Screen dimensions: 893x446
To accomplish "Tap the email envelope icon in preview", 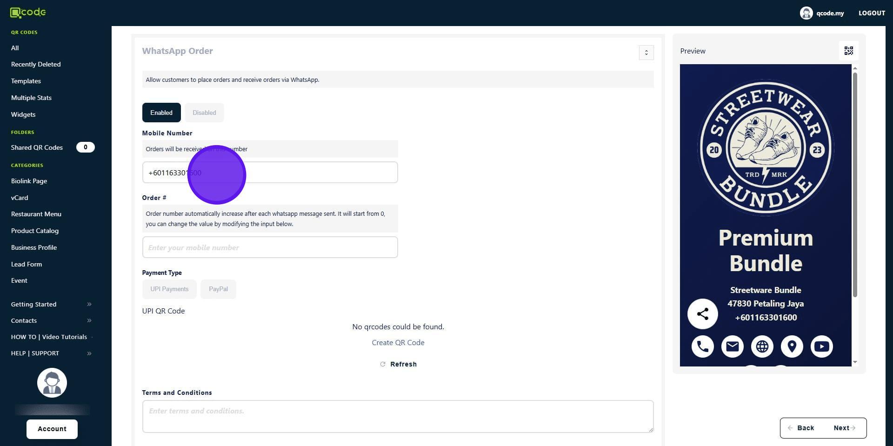I will 732,346.
